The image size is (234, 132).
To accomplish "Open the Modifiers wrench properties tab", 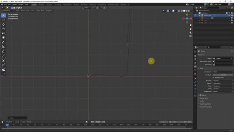I will [195, 82].
